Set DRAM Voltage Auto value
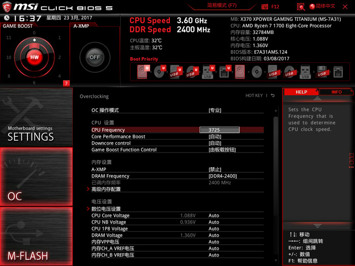Screen dimensions: 355x266 click(214, 235)
